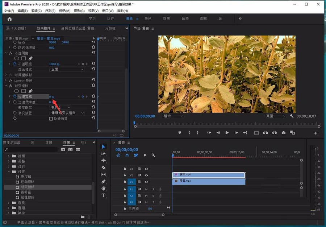The image size is (326, 227).
Task: Mark Out point in program monitor
Action: (197, 133)
